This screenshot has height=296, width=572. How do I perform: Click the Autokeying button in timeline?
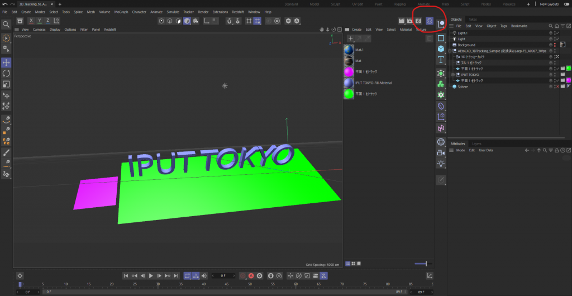[x=251, y=275]
